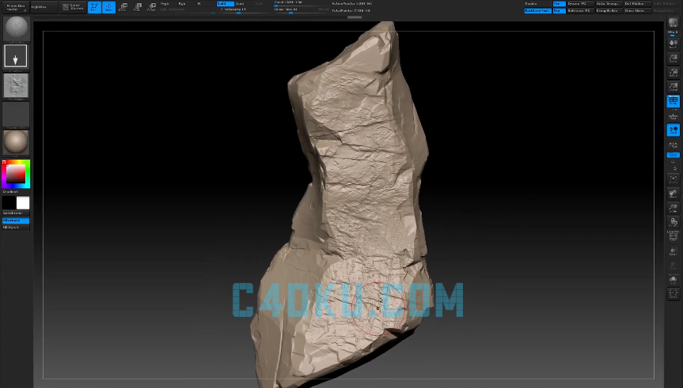Adjust the Z Intensity slider
Screen dimensions: 683x388
(244, 10)
